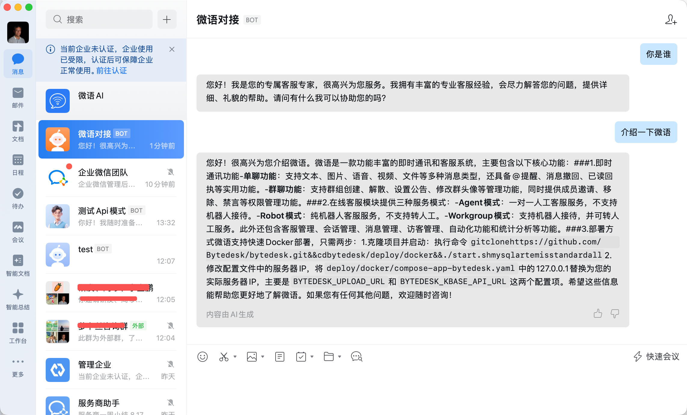Follow the 前往认证 link

(111, 71)
